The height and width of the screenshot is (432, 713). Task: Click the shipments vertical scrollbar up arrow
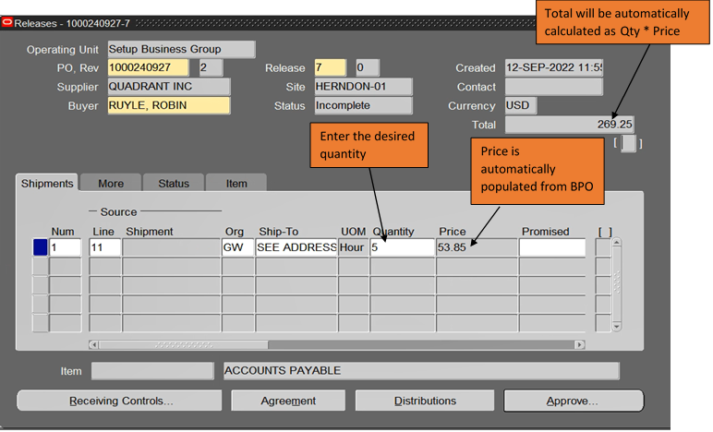click(x=617, y=244)
